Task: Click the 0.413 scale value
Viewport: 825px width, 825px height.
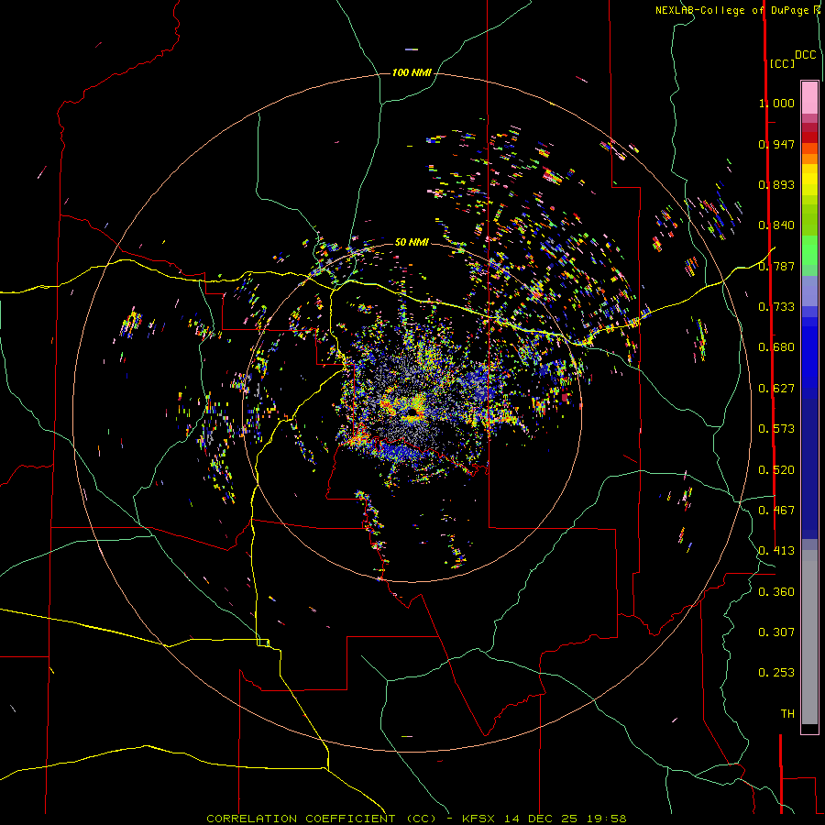Action: [776, 551]
